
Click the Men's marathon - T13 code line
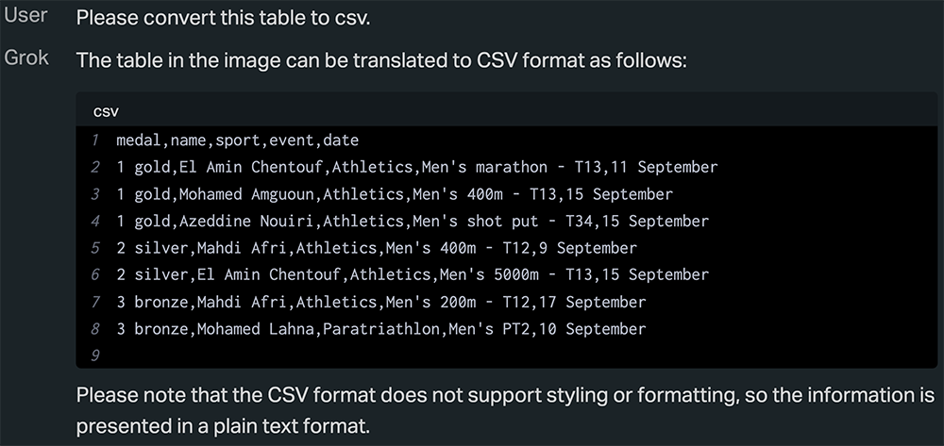point(416,168)
